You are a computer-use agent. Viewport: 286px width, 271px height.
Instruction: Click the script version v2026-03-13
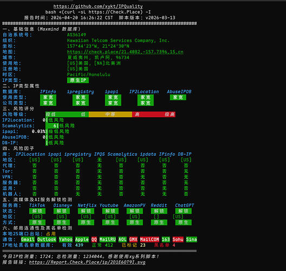(x=160, y=18)
